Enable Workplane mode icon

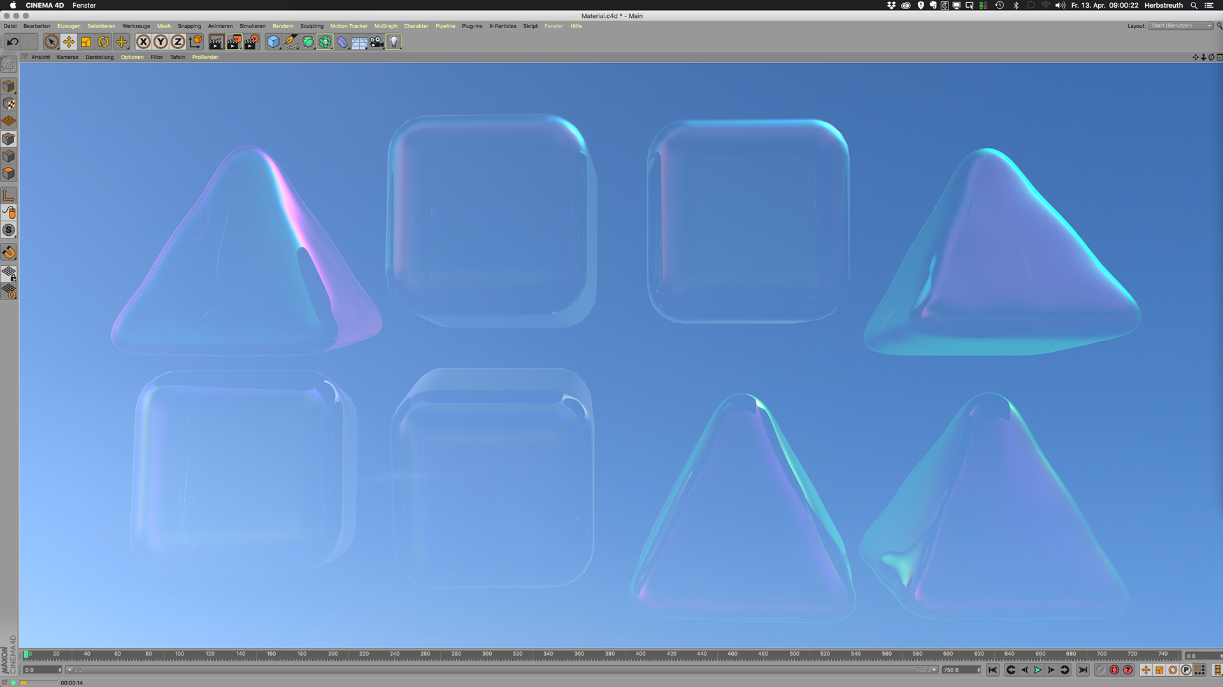9,121
